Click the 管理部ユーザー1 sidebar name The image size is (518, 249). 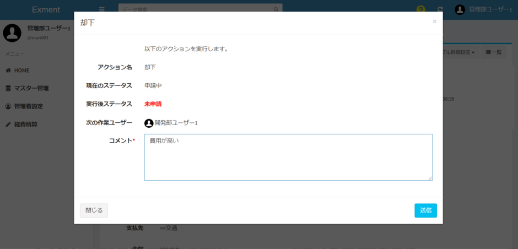49,29
